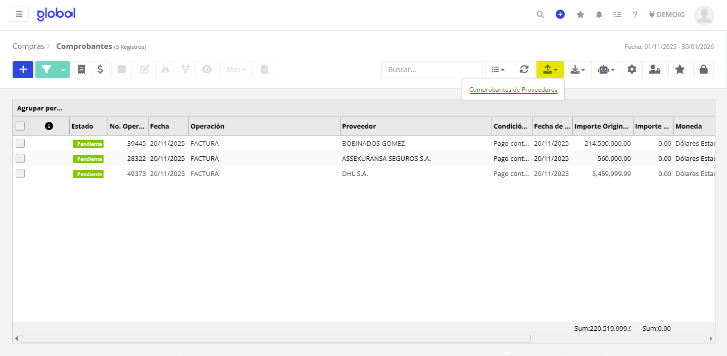Sort by Proveedor column header
This screenshot has height=356, width=727.
point(359,126)
